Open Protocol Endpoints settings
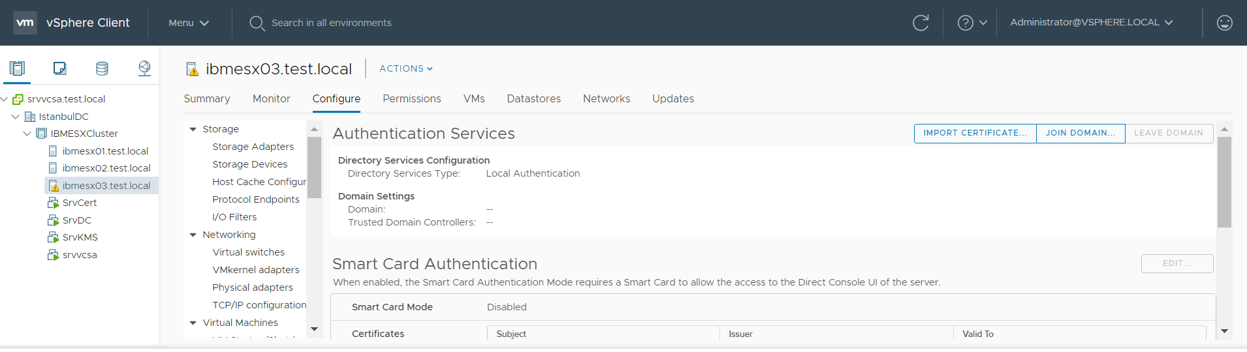1247x352 pixels. (x=256, y=199)
